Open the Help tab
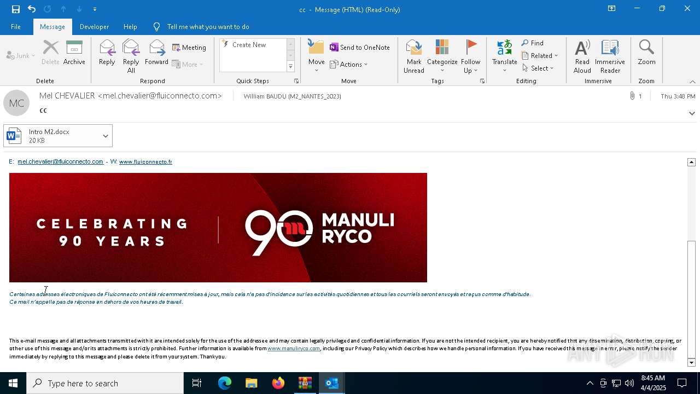The image size is (700, 394). tap(130, 27)
